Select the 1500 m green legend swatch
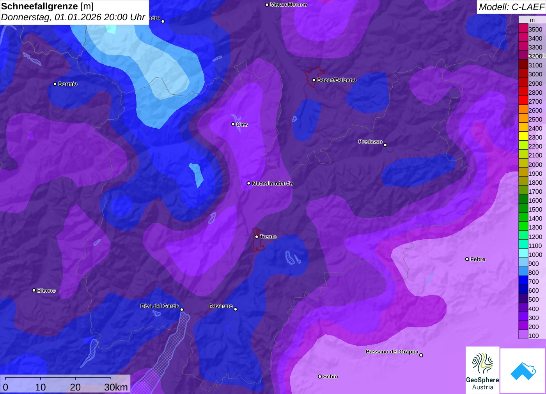The height and width of the screenshot is (394, 546). pos(523,209)
